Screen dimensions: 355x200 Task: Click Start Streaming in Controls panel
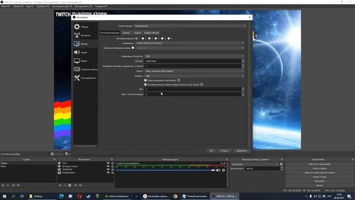tap(319, 164)
